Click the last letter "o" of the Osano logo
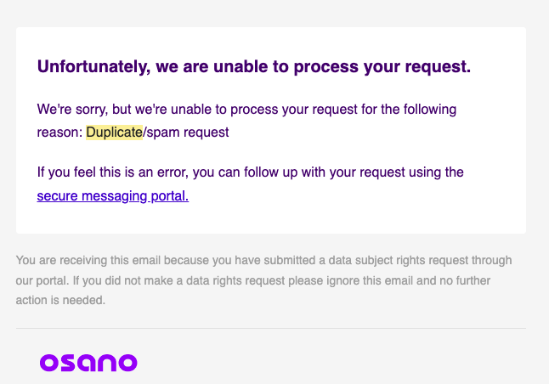Screen dimensions: 549x384 click(x=126, y=363)
